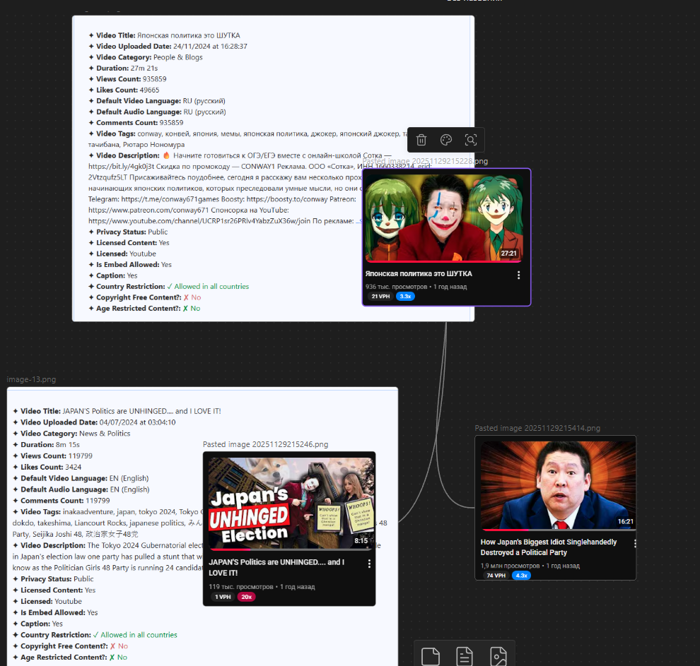This screenshot has width=700, height=666.
Task: Open the color palette for selected card
Action: pos(446,140)
